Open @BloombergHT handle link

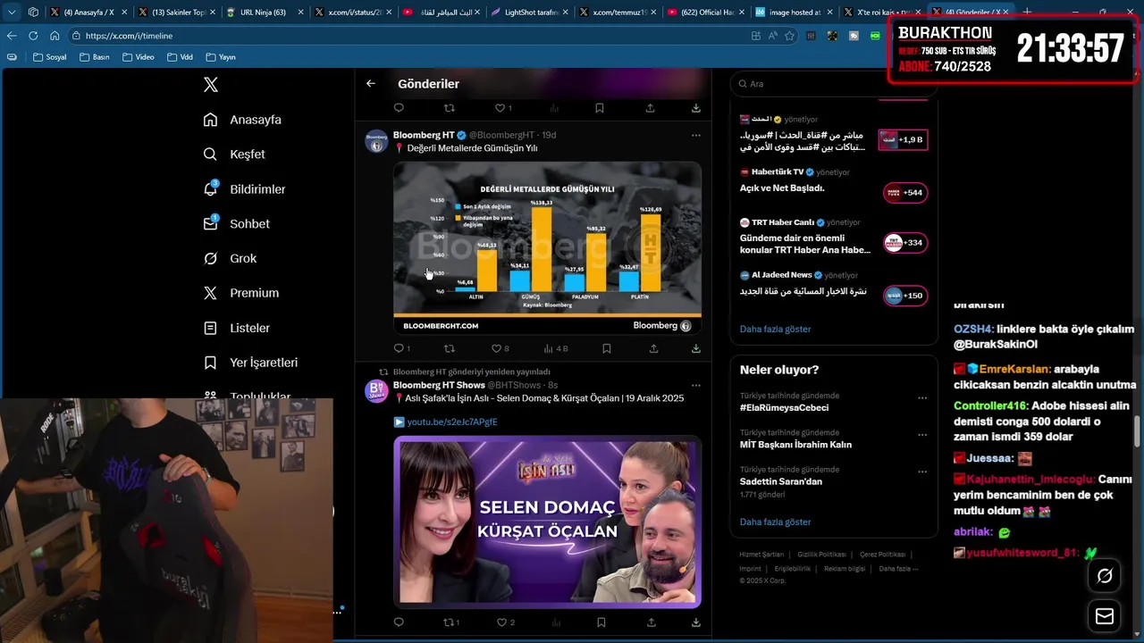point(502,135)
